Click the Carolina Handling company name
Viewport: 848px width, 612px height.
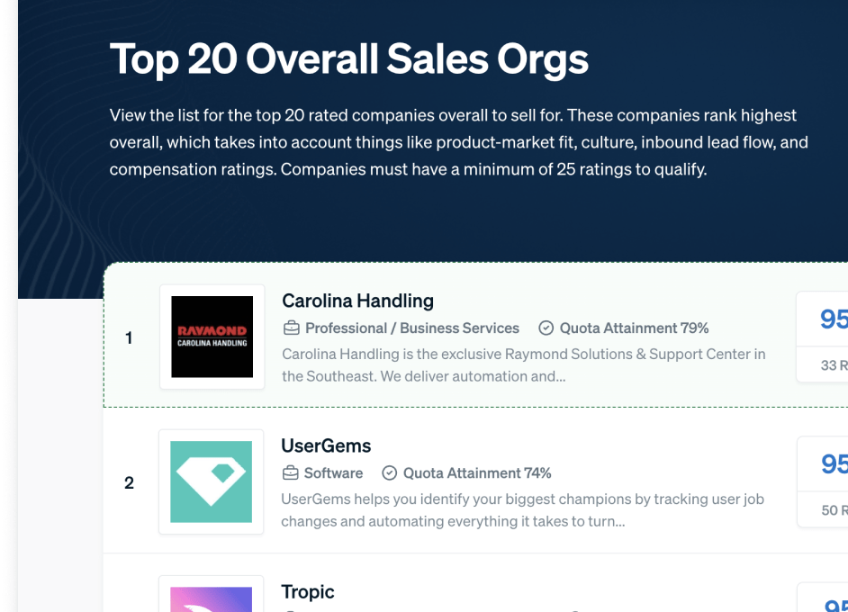(x=357, y=301)
